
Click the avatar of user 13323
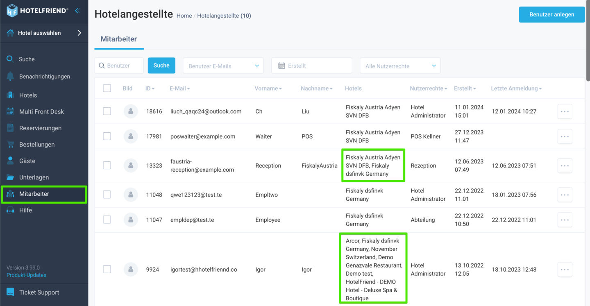click(130, 165)
